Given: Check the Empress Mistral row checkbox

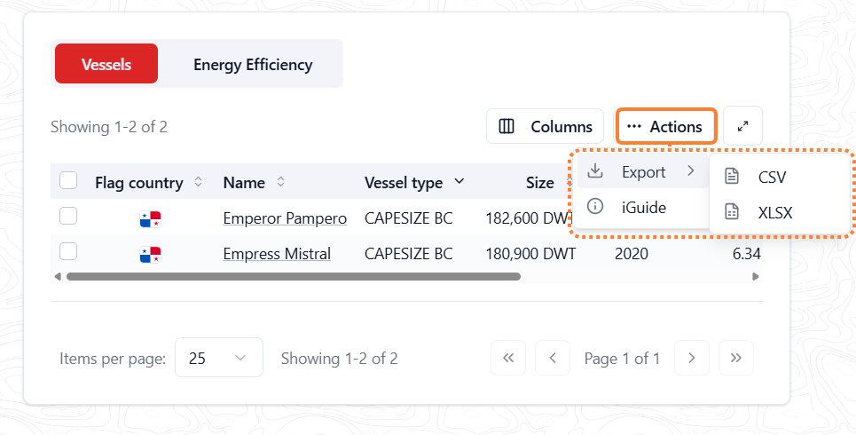Looking at the screenshot, I should coord(68,252).
